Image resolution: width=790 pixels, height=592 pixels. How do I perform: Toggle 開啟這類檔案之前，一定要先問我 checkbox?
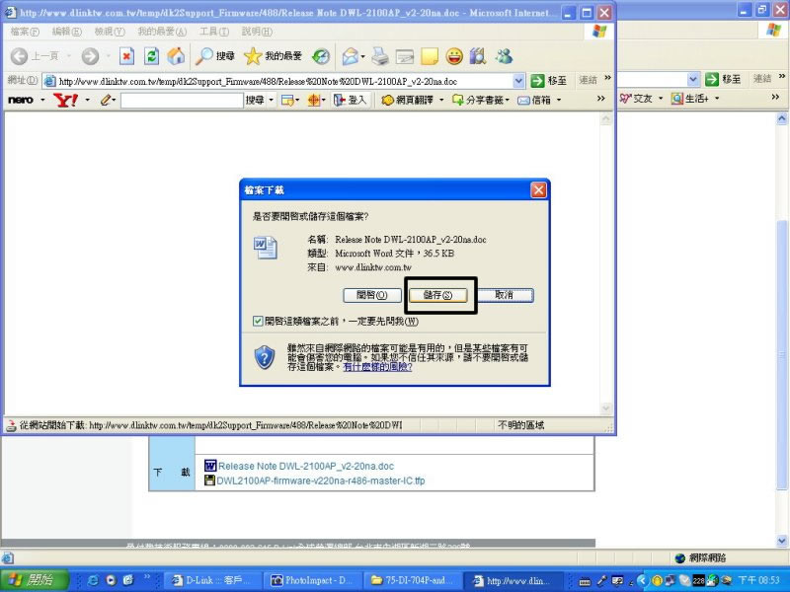(x=258, y=321)
